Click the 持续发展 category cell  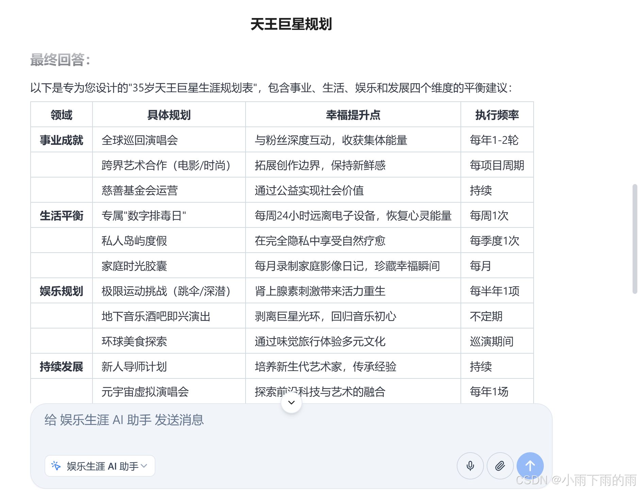point(62,367)
